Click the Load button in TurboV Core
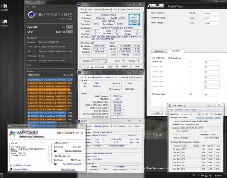 tap(156, 113)
